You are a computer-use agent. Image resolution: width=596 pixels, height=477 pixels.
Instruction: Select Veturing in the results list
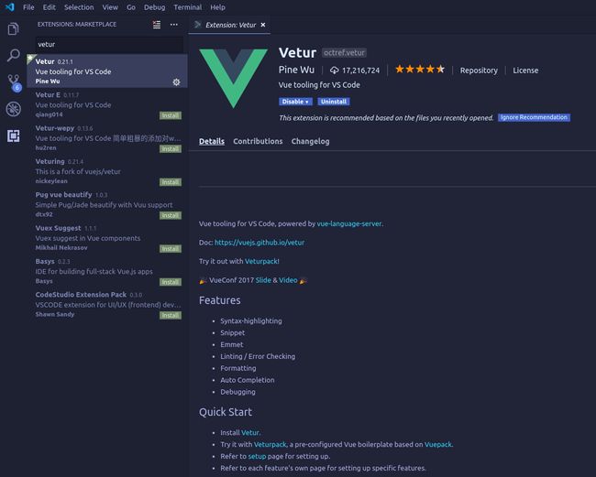coord(107,171)
